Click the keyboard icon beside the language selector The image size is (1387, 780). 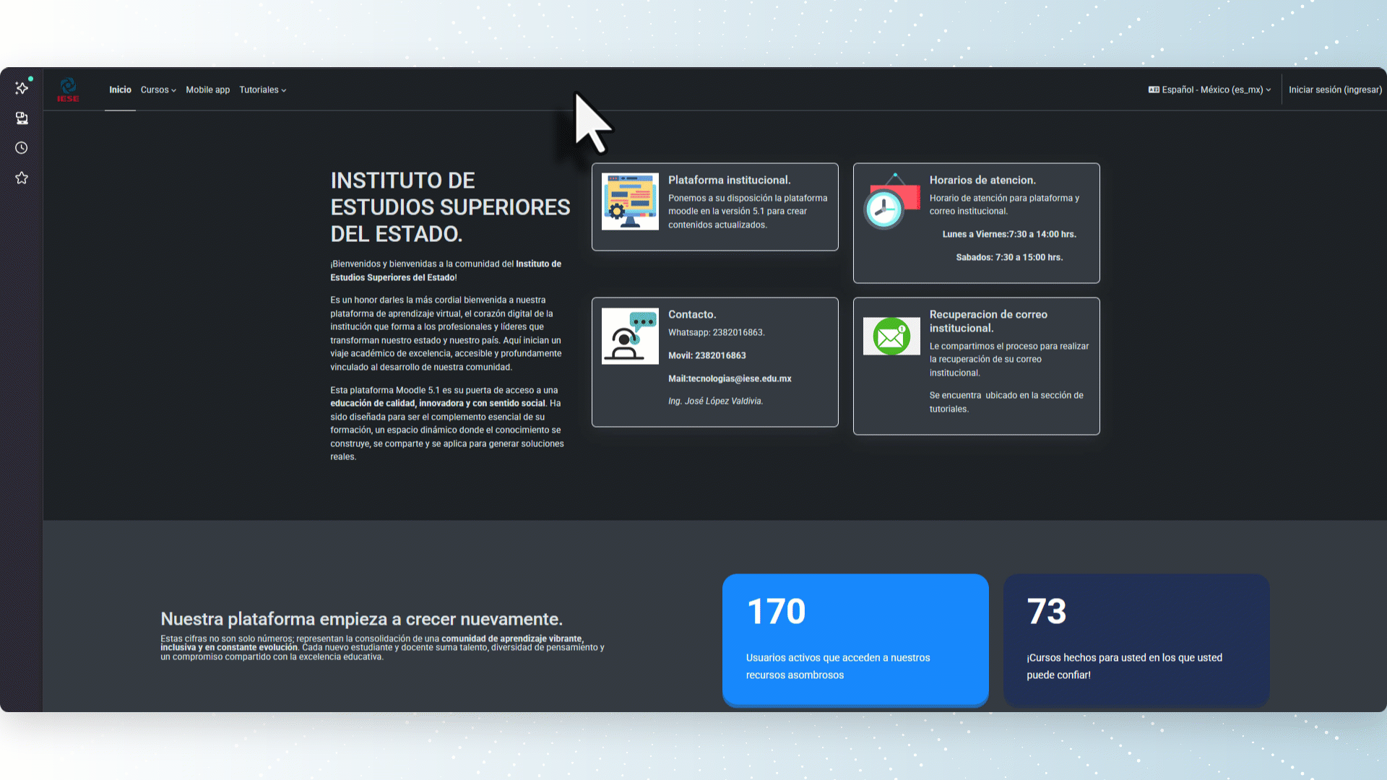1154,89
